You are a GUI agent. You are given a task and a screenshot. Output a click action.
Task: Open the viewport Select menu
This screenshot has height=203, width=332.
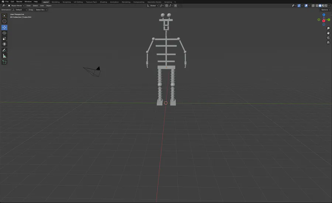[35, 6]
